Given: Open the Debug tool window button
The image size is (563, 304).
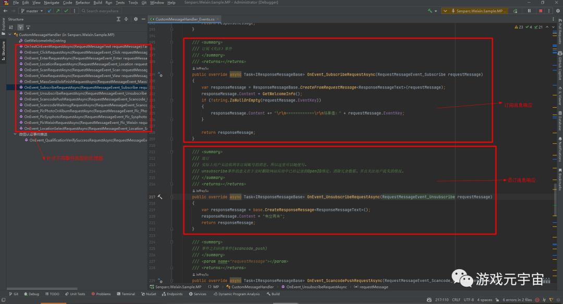Looking at the screenshot, I should click(x=31, y=294).
